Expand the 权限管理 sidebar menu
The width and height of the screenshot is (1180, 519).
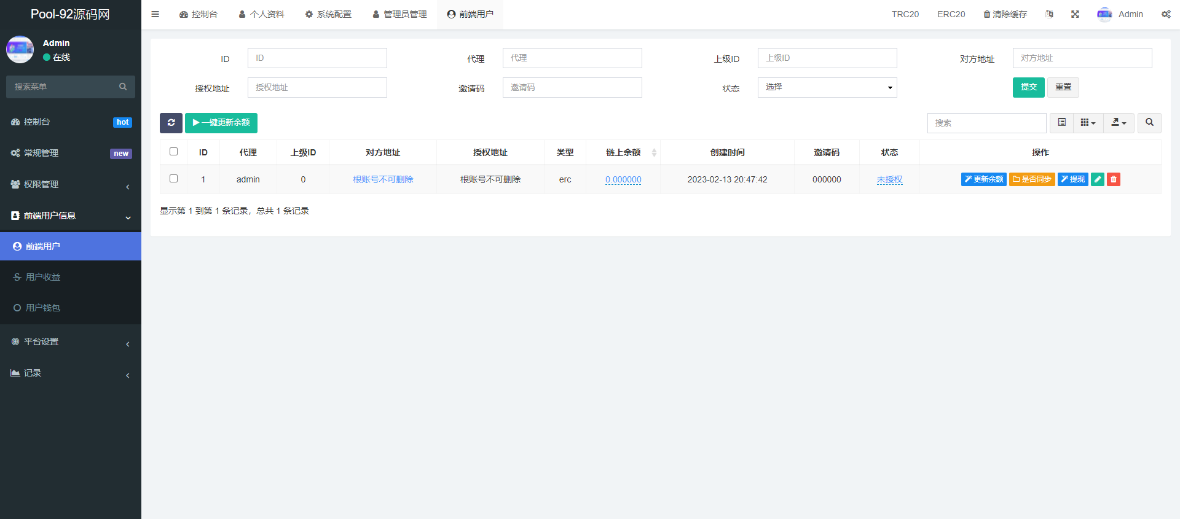[71, 184]
